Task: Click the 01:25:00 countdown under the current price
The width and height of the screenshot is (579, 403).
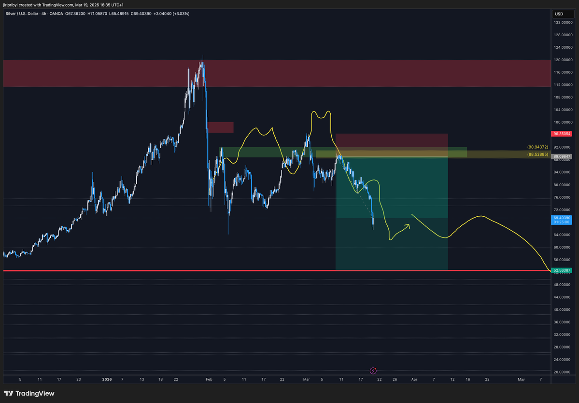Action: coord(561,222)
